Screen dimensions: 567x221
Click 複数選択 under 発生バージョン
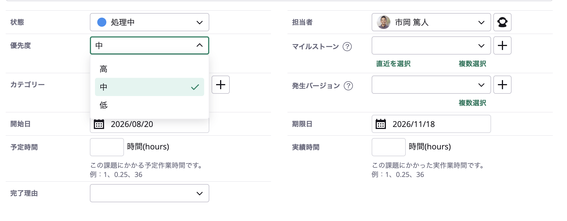pos(472,103)
